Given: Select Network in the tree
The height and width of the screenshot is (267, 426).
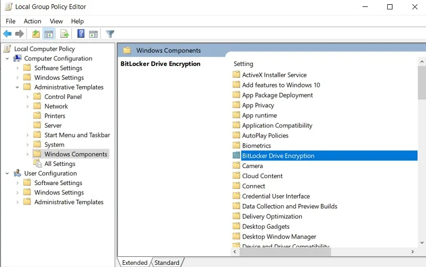Looking at the screenshot, I should [x=56, y=106].
